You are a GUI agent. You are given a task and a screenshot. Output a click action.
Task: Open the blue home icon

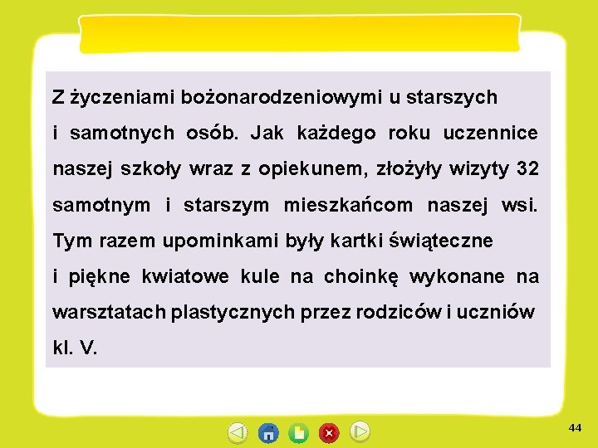pos(268,433)
